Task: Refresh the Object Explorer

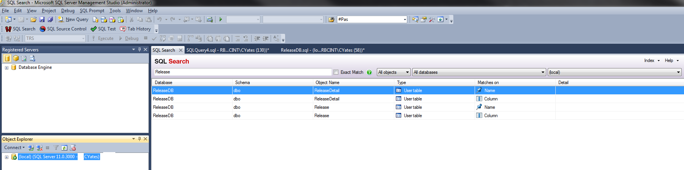Action: tap(64, 148)
